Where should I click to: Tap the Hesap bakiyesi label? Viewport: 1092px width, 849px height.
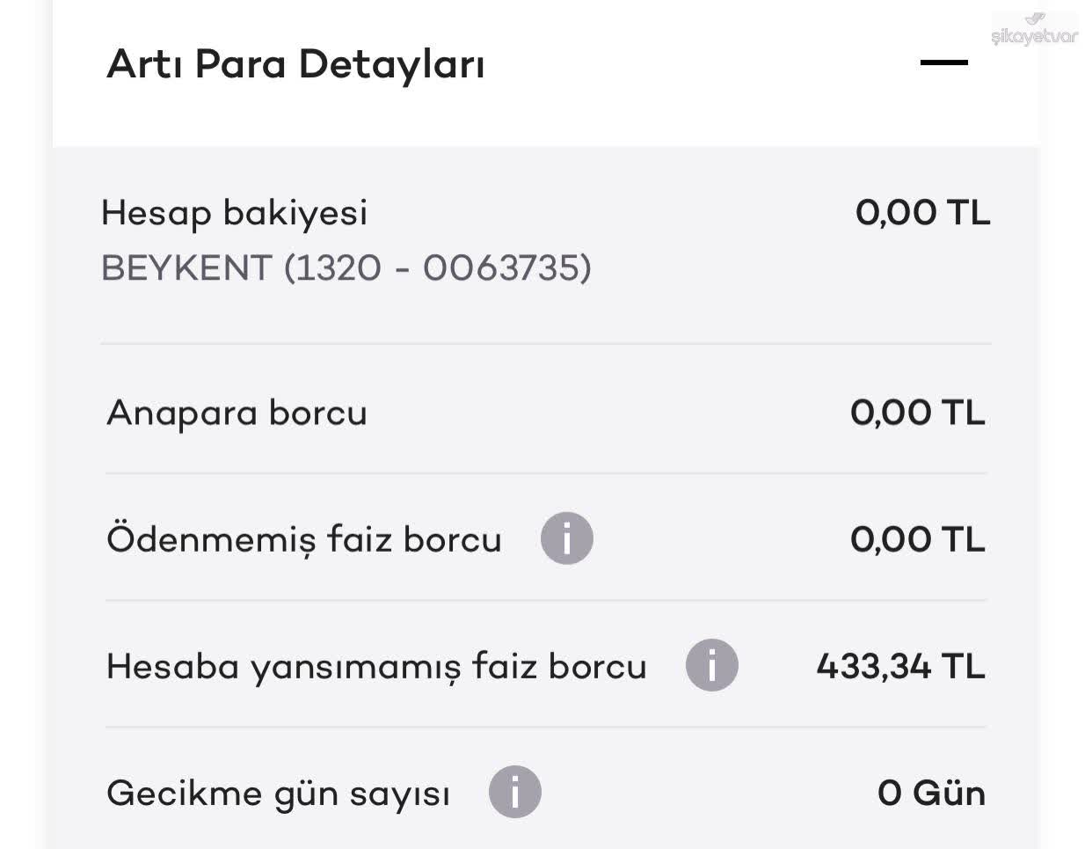click(234, 213)
